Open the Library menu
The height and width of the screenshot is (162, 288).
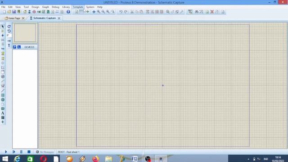pyautogui.click(x=66, y=7)
